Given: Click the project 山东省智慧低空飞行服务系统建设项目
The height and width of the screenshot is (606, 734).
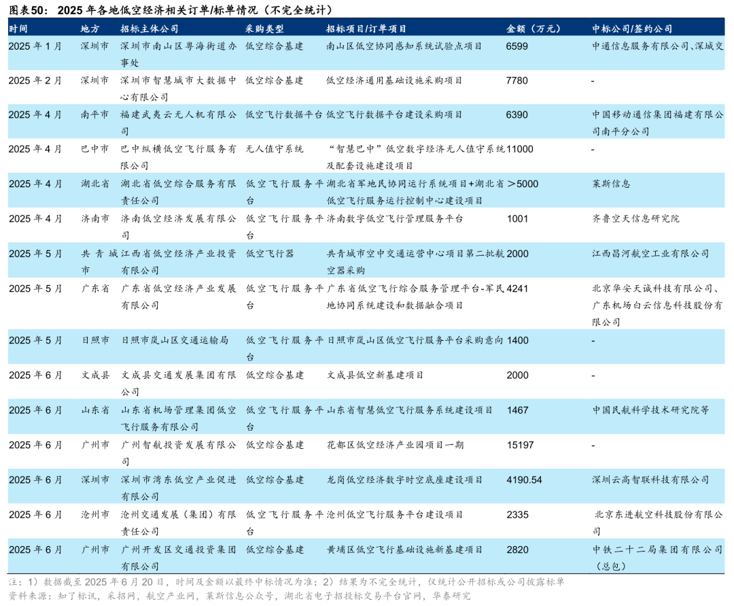Looking at the screenshot, I should [x=409, y=410].
